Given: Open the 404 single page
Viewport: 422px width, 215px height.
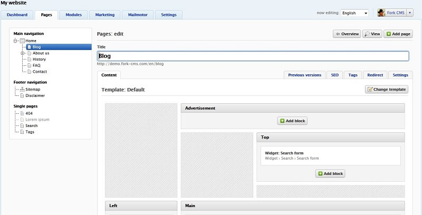Looking at the screenshot, I should pyautogui.click(x=29, y=113).
